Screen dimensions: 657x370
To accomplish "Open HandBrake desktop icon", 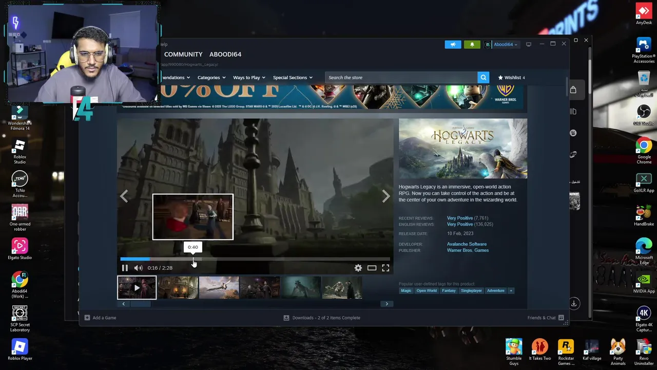I will coord(644,216).
